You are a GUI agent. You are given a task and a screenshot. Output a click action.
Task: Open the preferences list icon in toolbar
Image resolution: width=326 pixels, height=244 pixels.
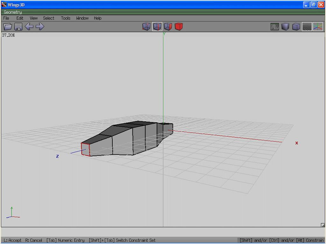[275, 27]
